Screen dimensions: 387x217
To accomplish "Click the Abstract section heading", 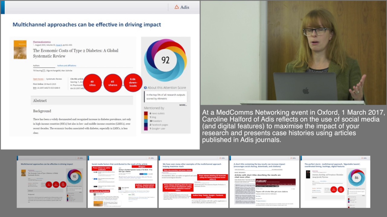I will coord(40,101).
